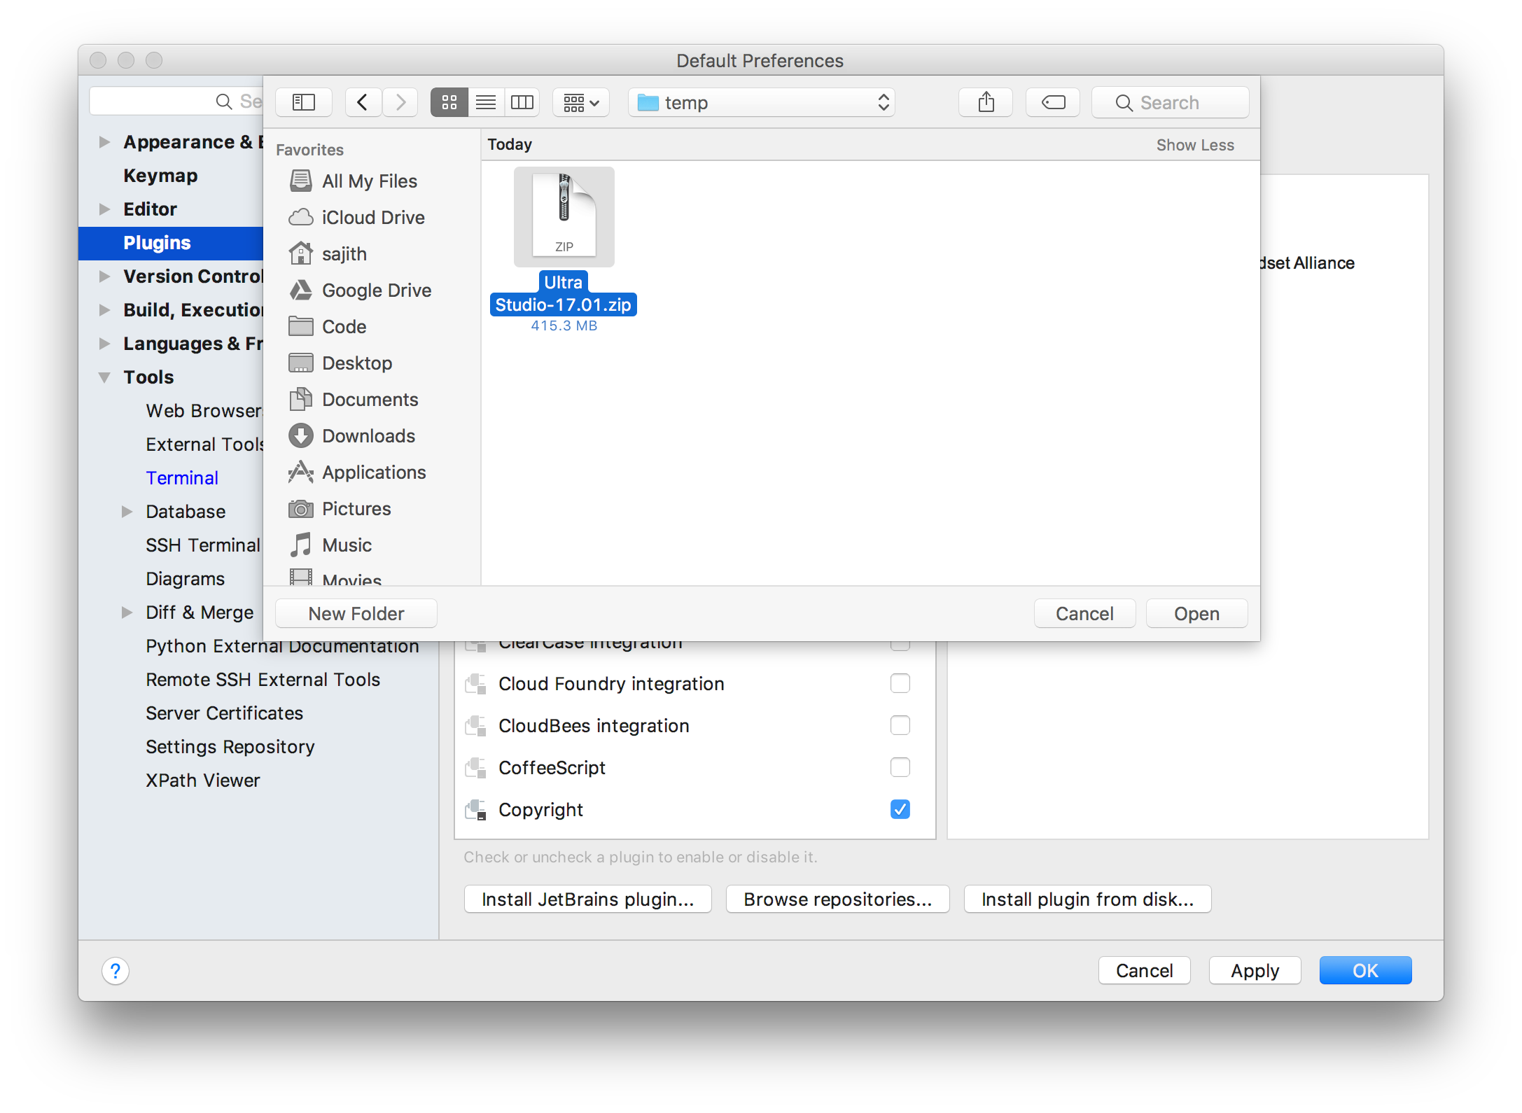Image resolution: width=1522 pixels, height=1113 pixels.
Task: Expand the Diff & Merge subsection
Action: 127,612
